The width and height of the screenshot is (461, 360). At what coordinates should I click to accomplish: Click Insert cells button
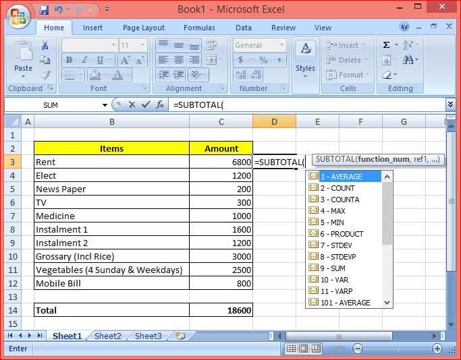point(346,45)
